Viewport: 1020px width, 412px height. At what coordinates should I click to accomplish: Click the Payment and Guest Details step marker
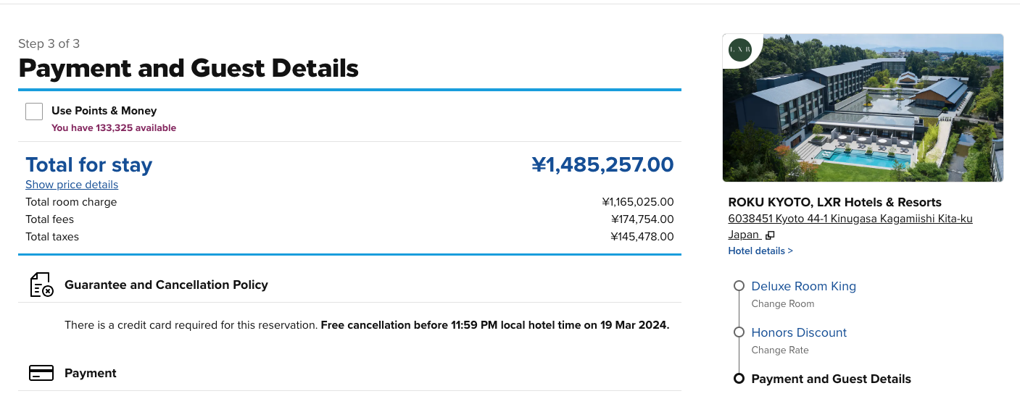[x=739, y=379]
